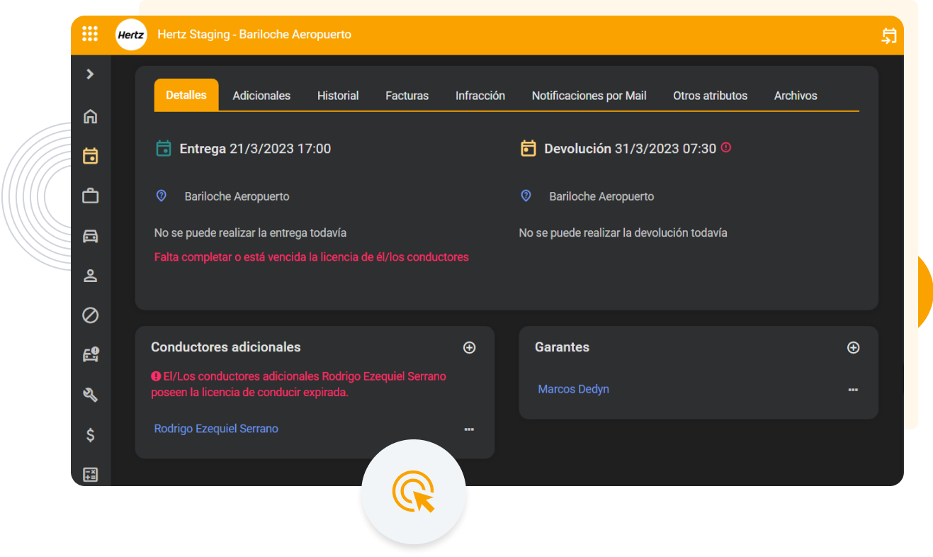The width and height of the screenshot is (933, 557).
Task: Click the Hertz logo
Action: coord(131,34)
